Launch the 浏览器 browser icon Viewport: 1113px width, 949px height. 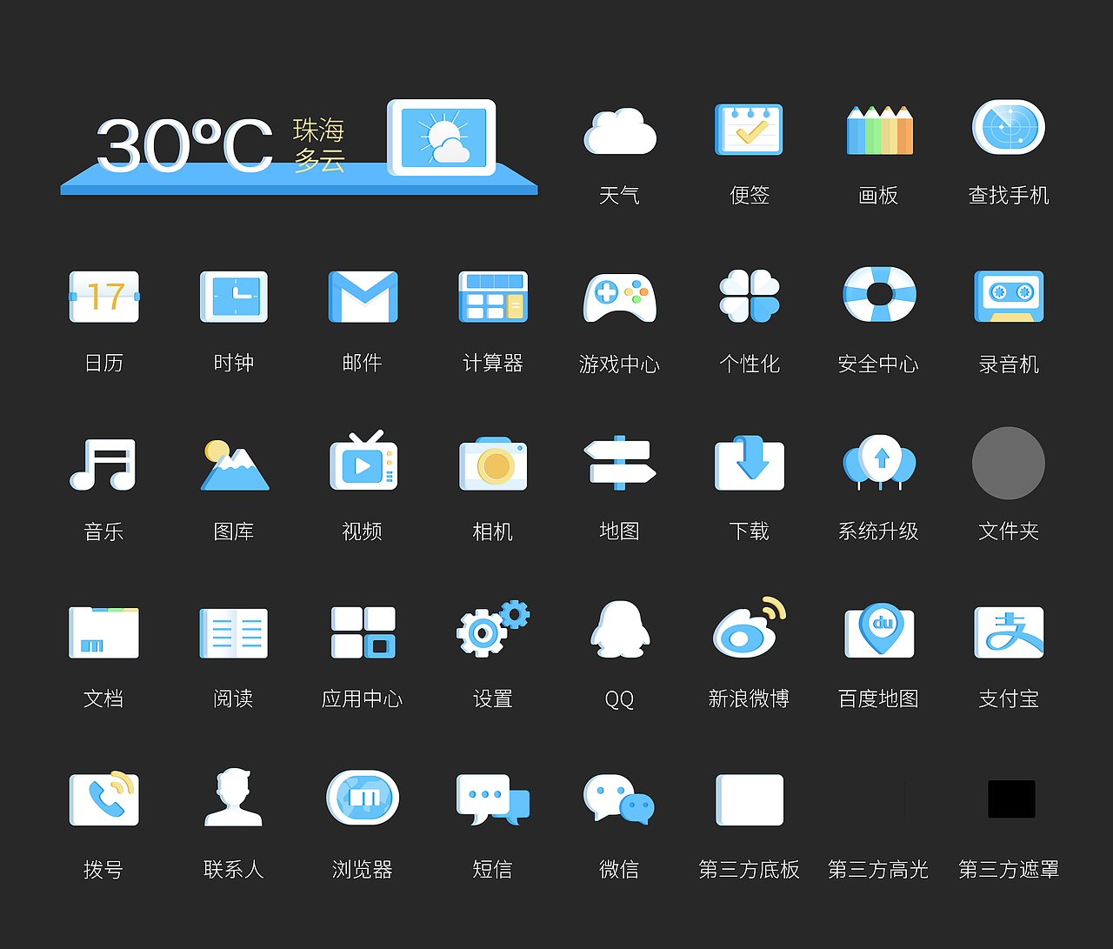363,798
